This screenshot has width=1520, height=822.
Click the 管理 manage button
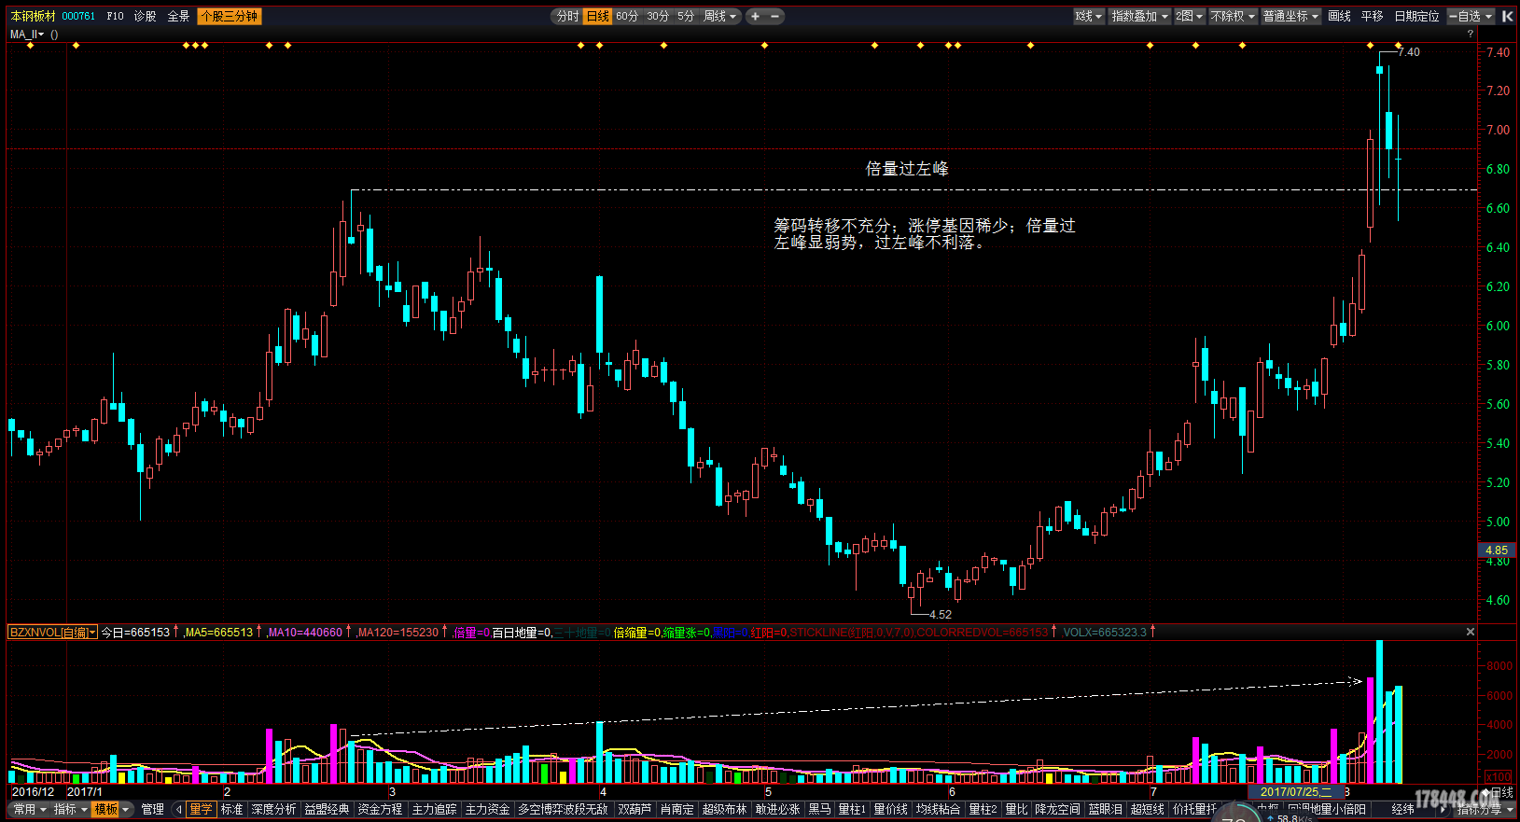pos(152,809)
